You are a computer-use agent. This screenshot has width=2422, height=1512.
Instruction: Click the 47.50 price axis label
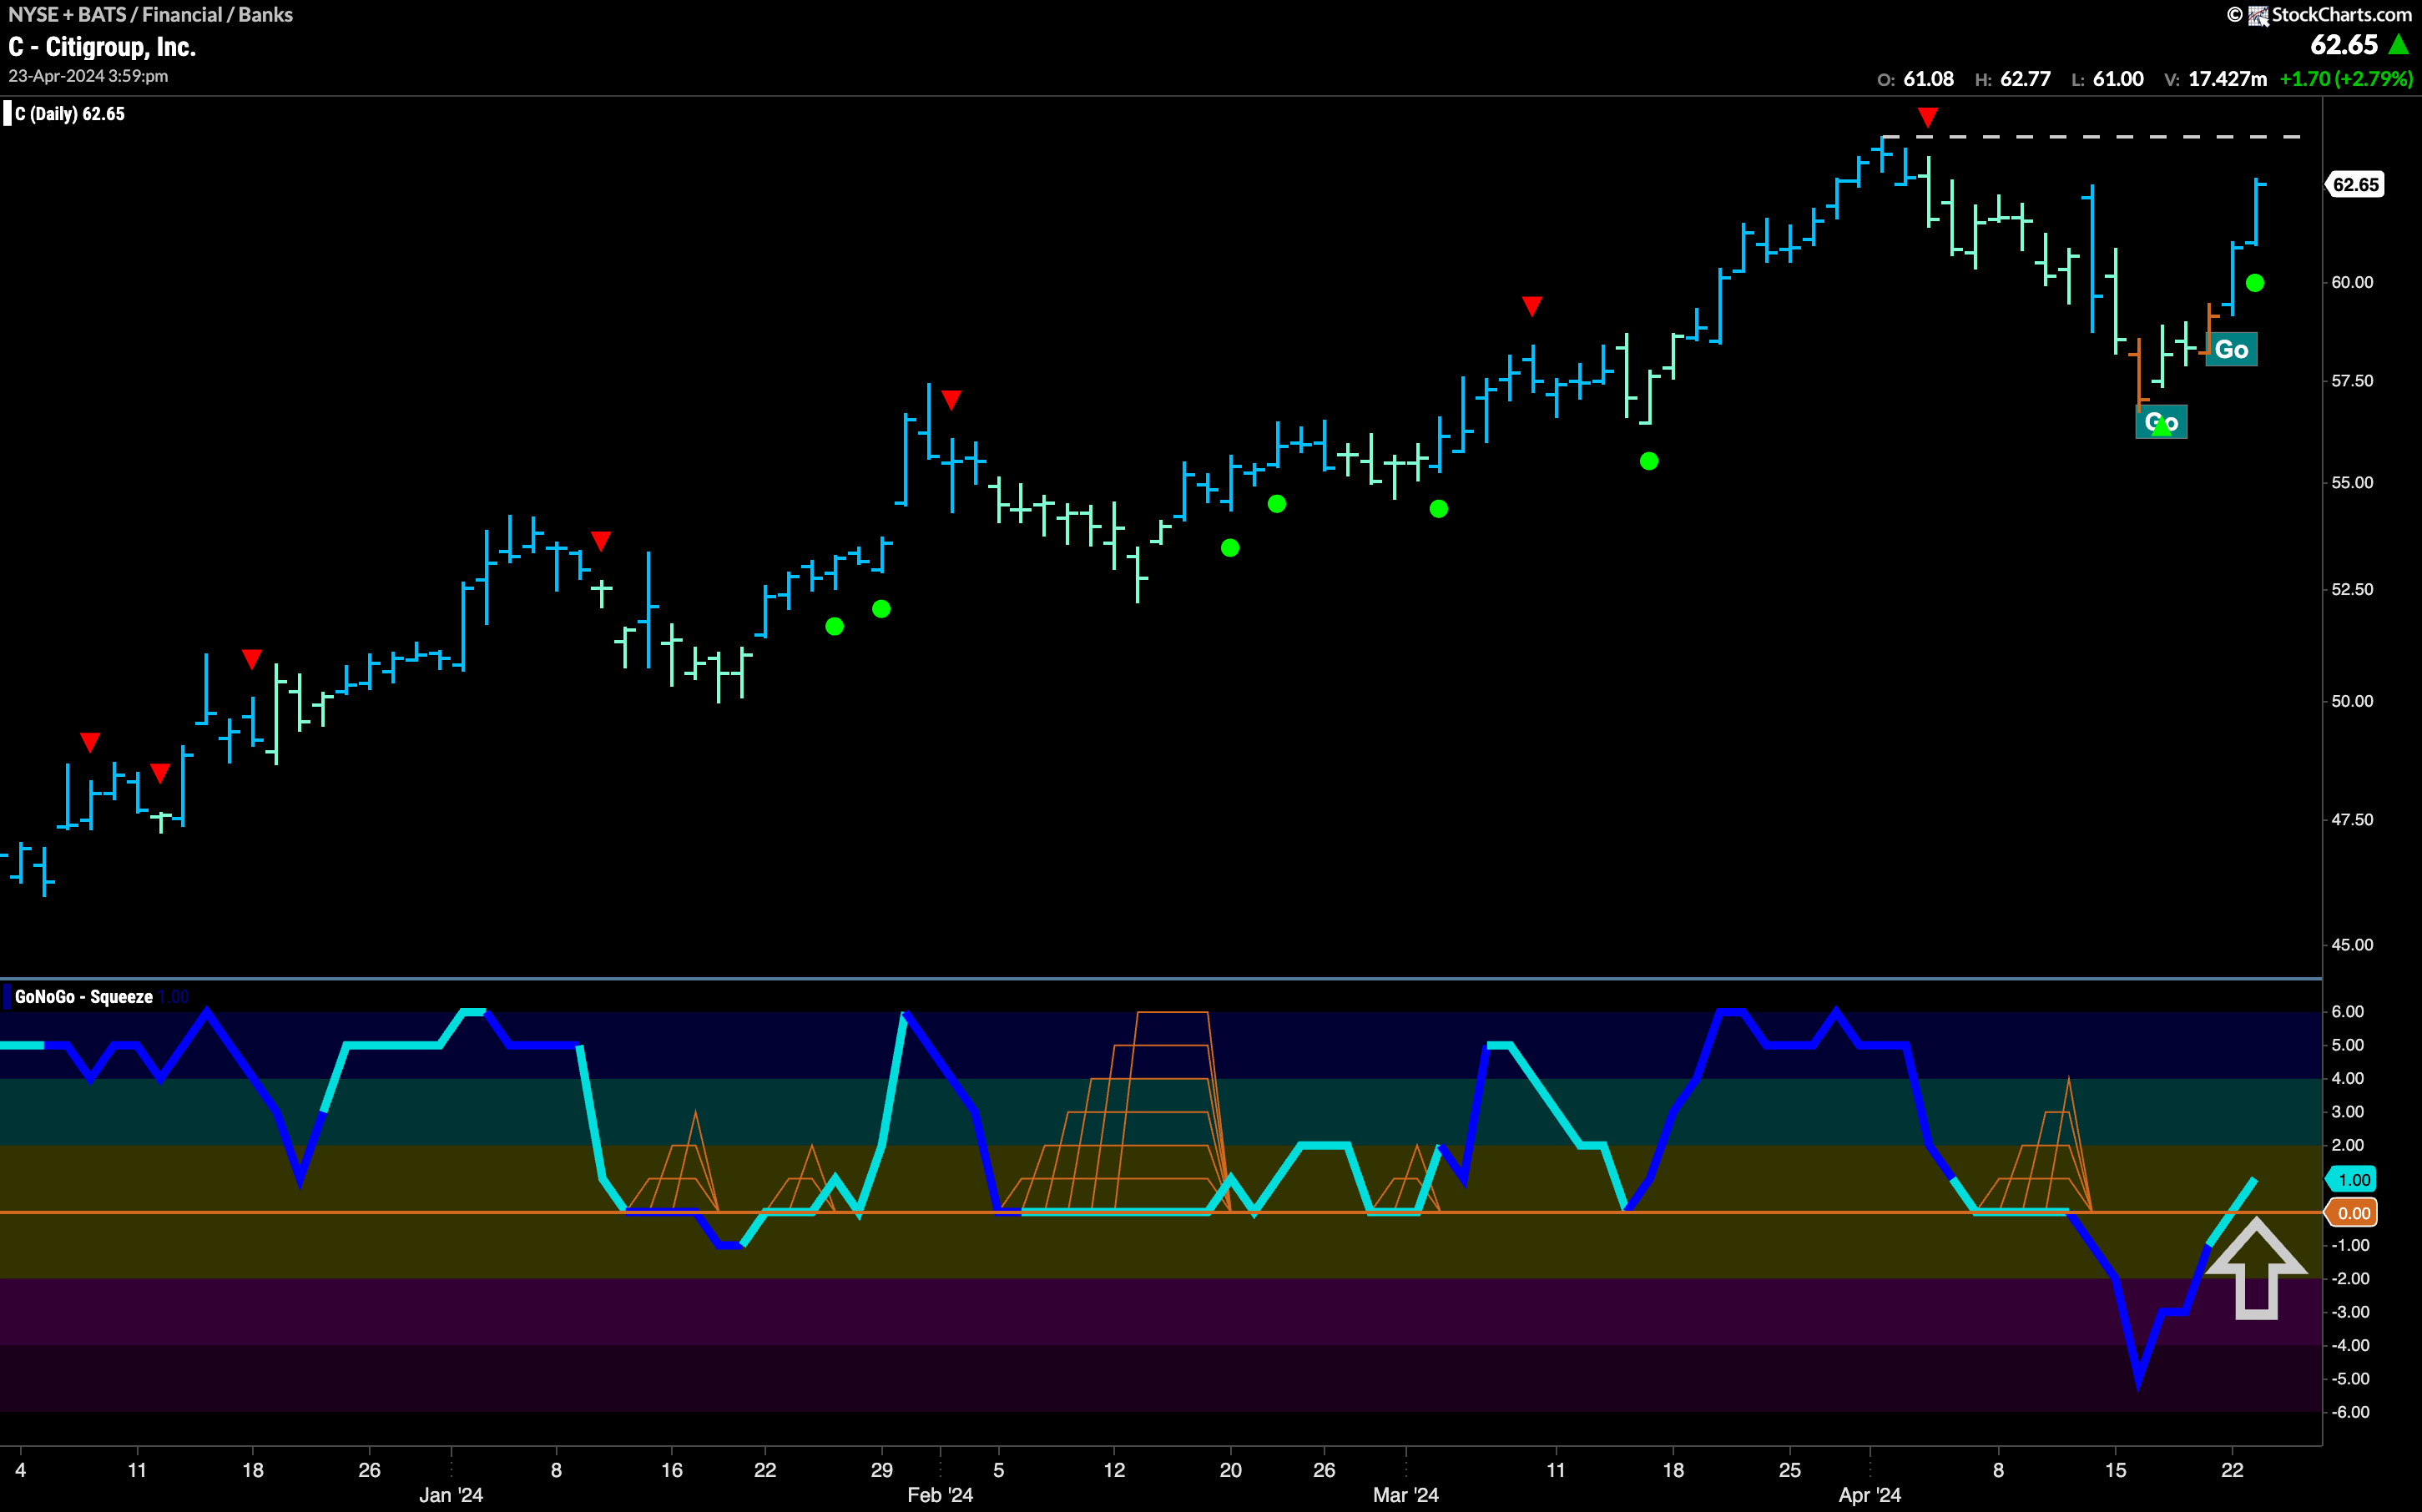pos(2351,820)
